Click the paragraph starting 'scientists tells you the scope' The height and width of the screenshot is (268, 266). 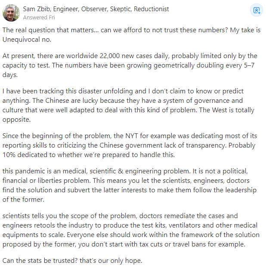pyautogui.click(x=129, y=229)
